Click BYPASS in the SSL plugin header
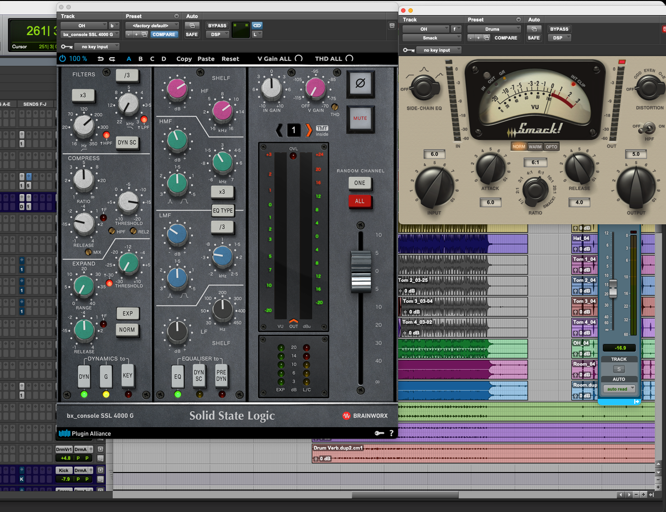This screenshot has height=512, width=666. point(217,25)
